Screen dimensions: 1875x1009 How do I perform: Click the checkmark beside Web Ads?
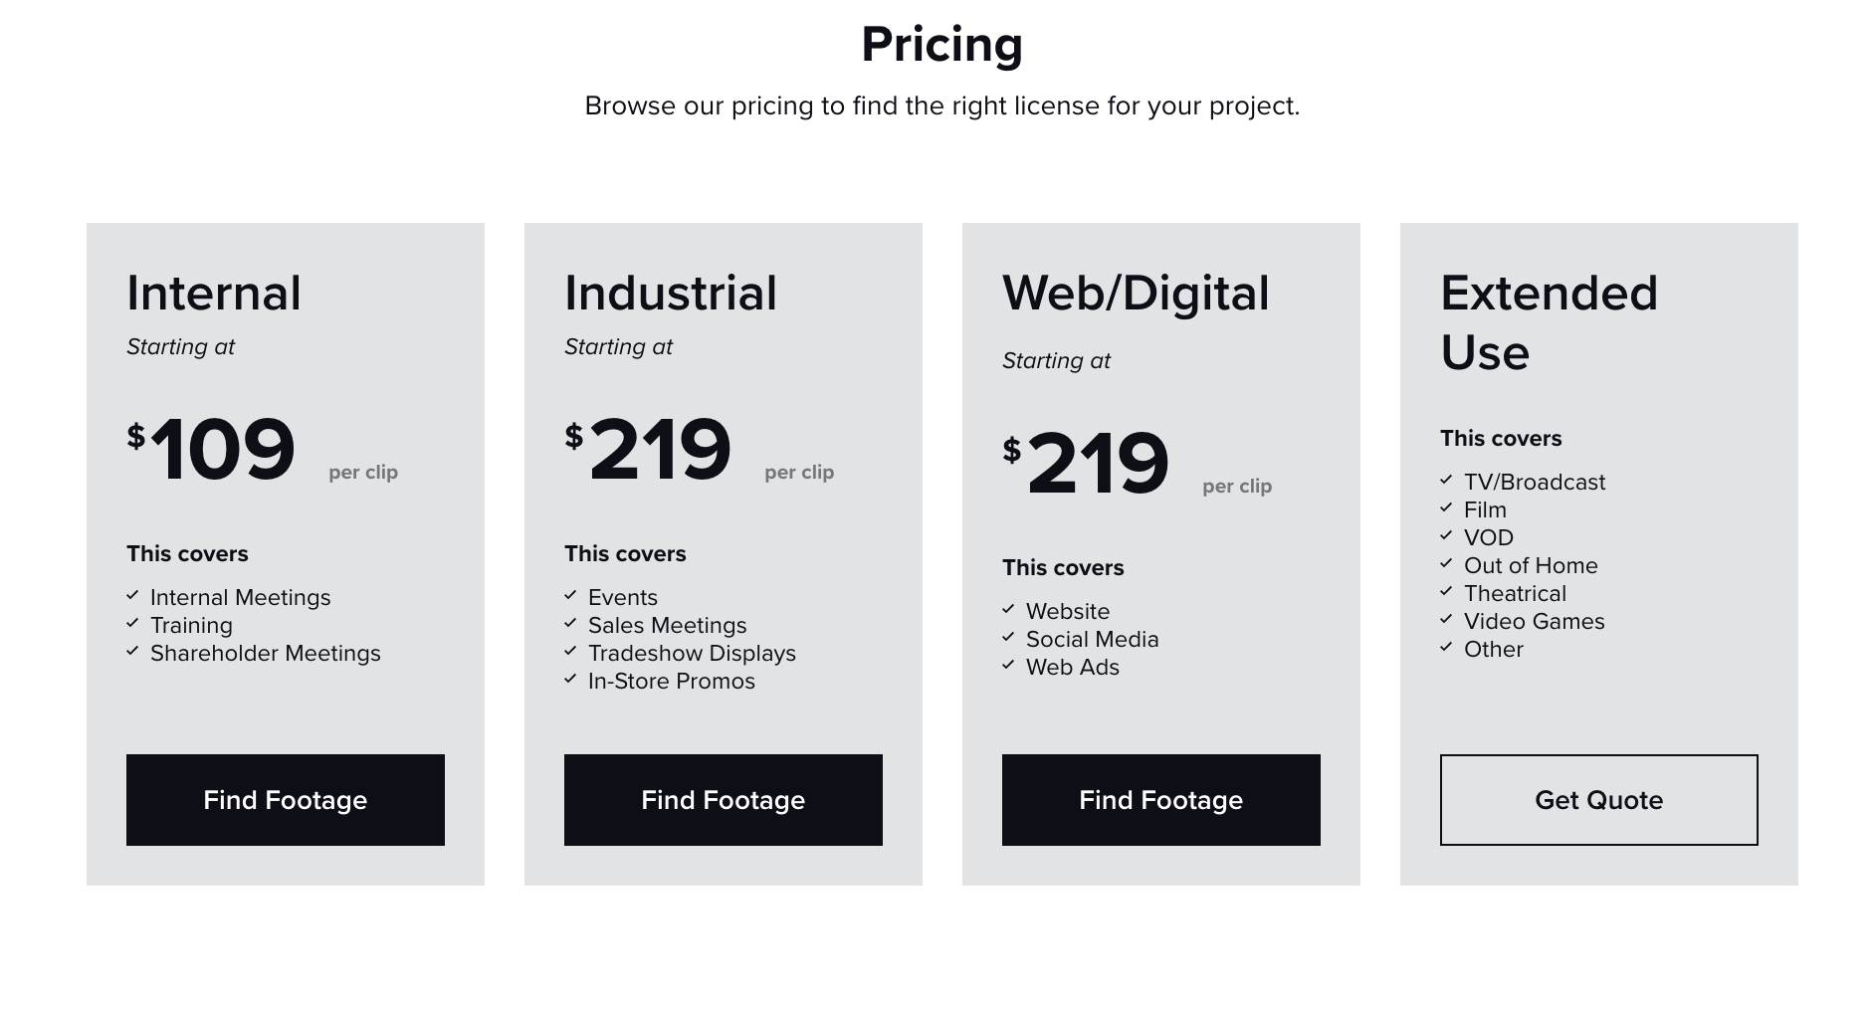coord(1008,666)
